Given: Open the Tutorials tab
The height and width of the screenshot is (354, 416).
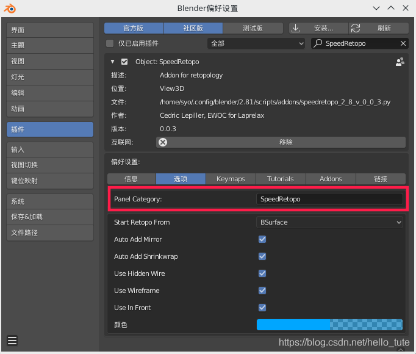Looking at the screenshot, I should tap(281, 179).
